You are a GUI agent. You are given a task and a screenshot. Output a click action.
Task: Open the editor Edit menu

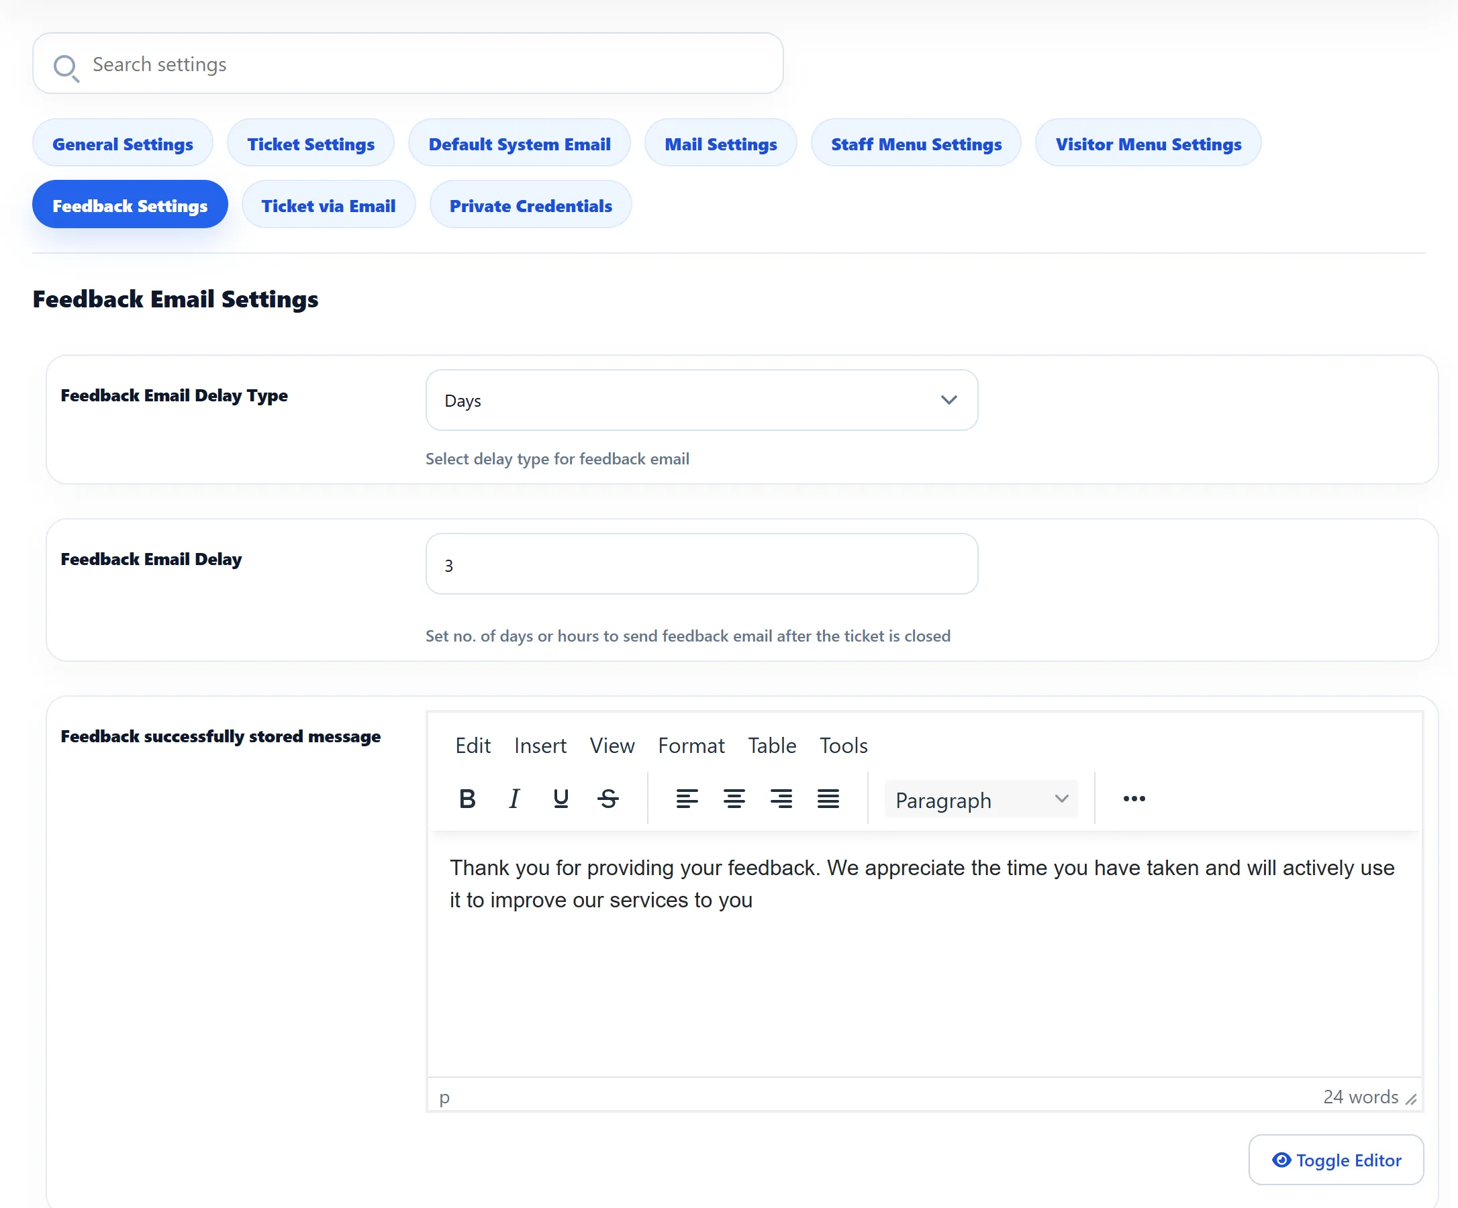pyautogui.click(x=473, y=745)
